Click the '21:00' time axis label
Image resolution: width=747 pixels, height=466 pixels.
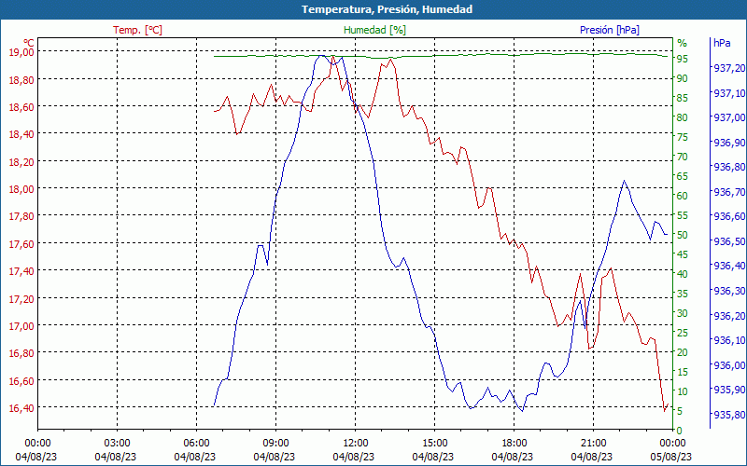click(593, 444)
